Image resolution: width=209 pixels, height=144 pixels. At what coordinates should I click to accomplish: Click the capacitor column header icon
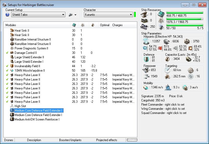[93, 25]
